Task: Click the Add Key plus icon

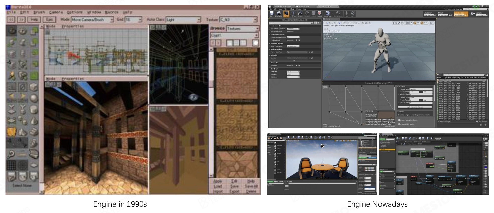Action: pos(346,14)
